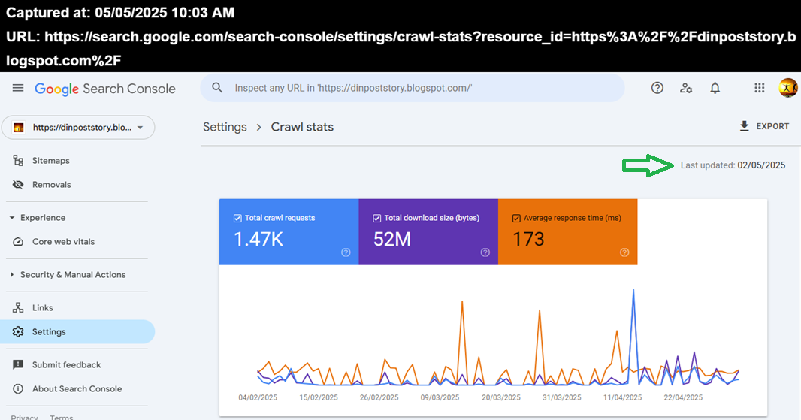This screenshot has height=420, width=801.
Task: Open the Google apps grid
Action: pyautogui.click(x=759, y=88)
